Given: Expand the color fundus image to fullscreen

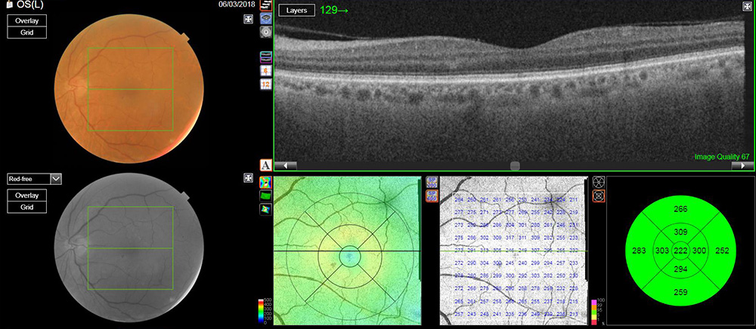Looking at the screenshot, I should [248, 19].
